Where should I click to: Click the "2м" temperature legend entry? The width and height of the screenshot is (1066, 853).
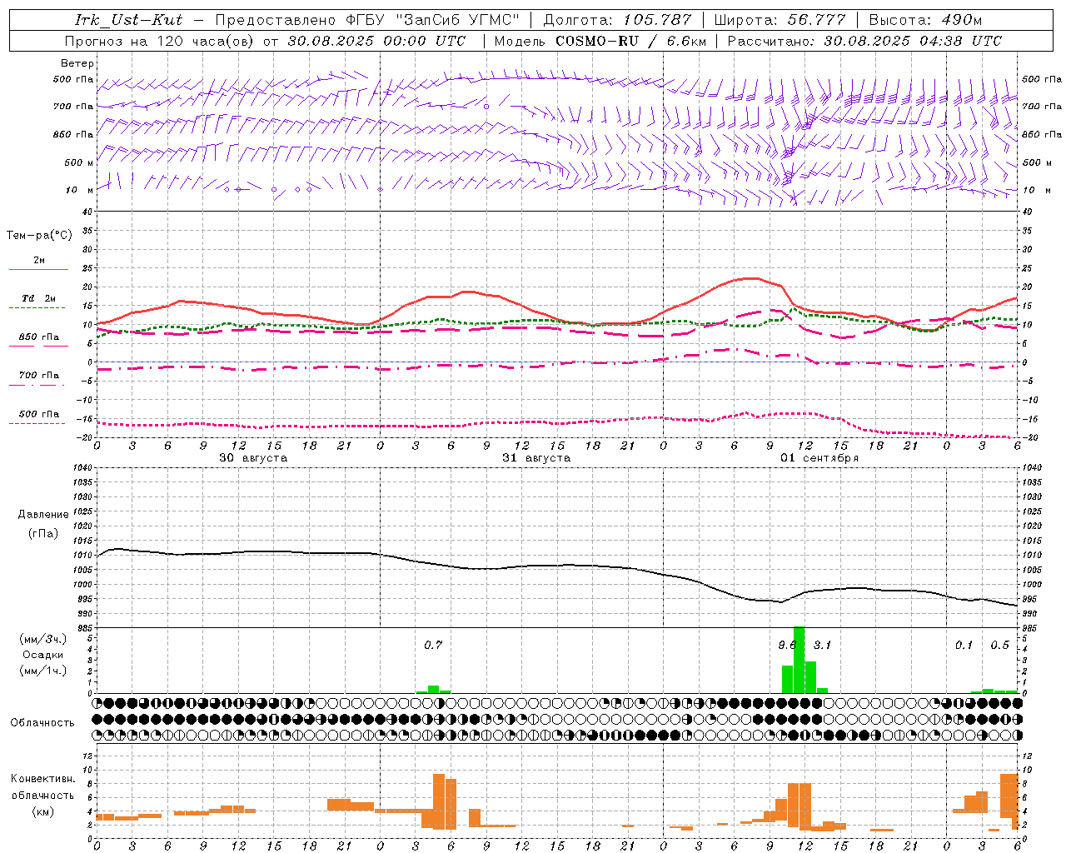point(39,261)
